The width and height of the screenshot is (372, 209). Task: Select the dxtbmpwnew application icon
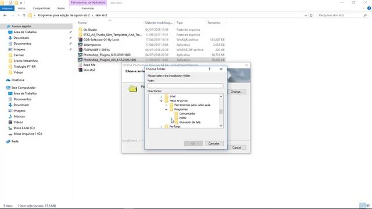coord(80,45)
